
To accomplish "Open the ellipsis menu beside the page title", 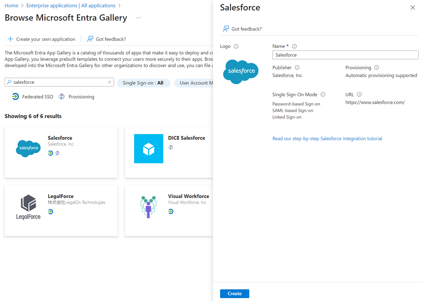I will click(x=138, y=17).
